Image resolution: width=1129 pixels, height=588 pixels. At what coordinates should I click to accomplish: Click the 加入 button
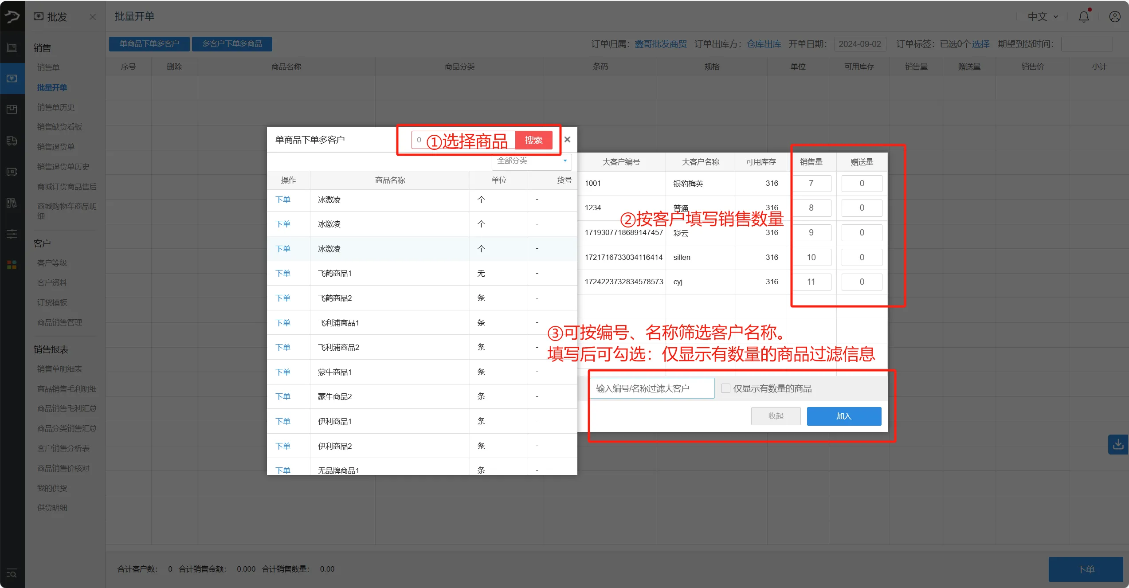tap(843, 416)
